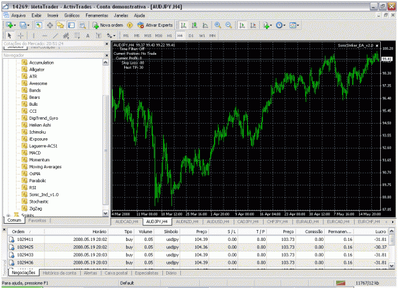Select the Text Label 'T' tool
Viewport: 398px width, 288px height.
[99, 36]
